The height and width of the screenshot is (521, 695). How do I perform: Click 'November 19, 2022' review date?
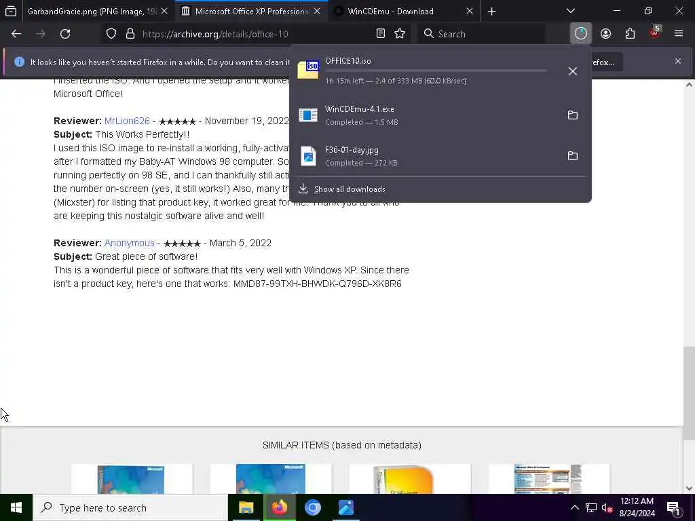[x=247, y=121]
